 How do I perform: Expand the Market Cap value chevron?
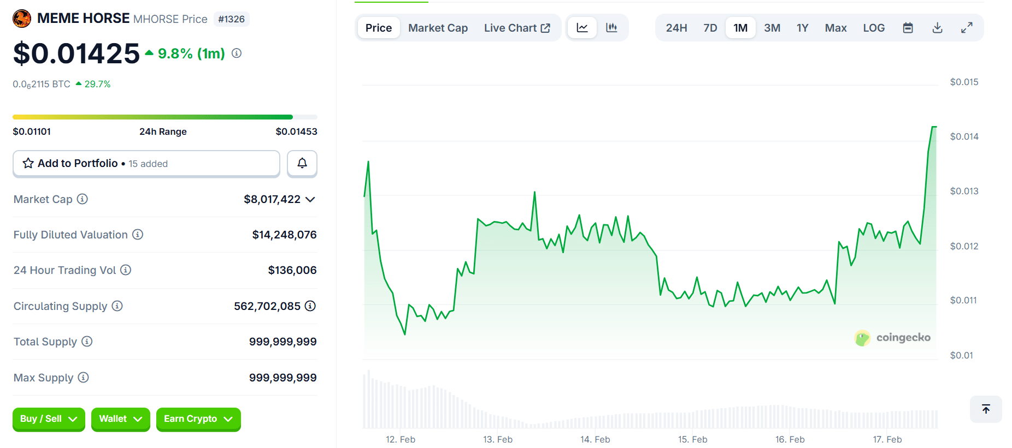(310, 200)
